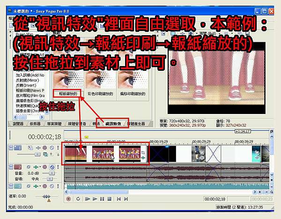Solo video track 1
Image resolution: width=281 pixels, height=219 pixels.
coord(58,148)
